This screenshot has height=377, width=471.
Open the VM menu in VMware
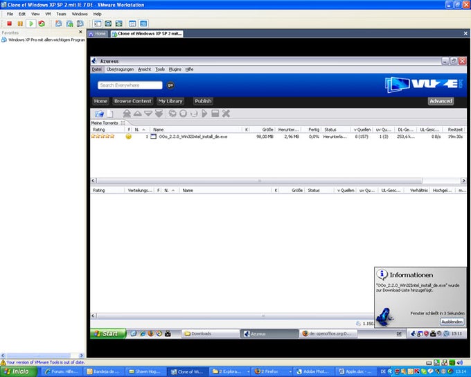coord(48,14)
